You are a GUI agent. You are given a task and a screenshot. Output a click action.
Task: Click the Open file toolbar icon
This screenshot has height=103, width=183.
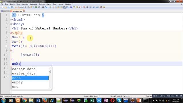[x=6, y=7]
